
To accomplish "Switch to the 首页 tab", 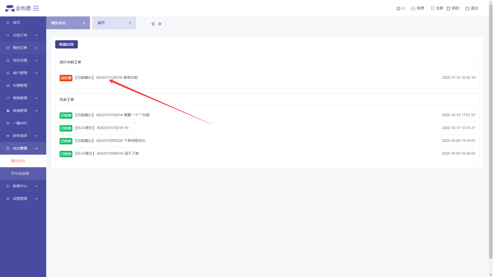I will 114,23.
